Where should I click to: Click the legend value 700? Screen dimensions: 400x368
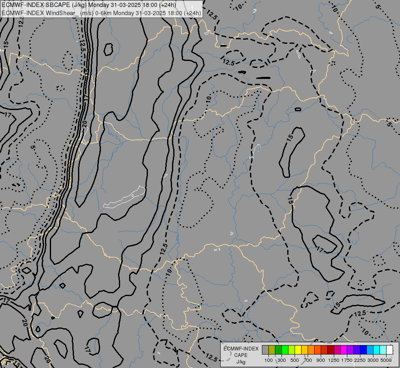coord(308,360)
